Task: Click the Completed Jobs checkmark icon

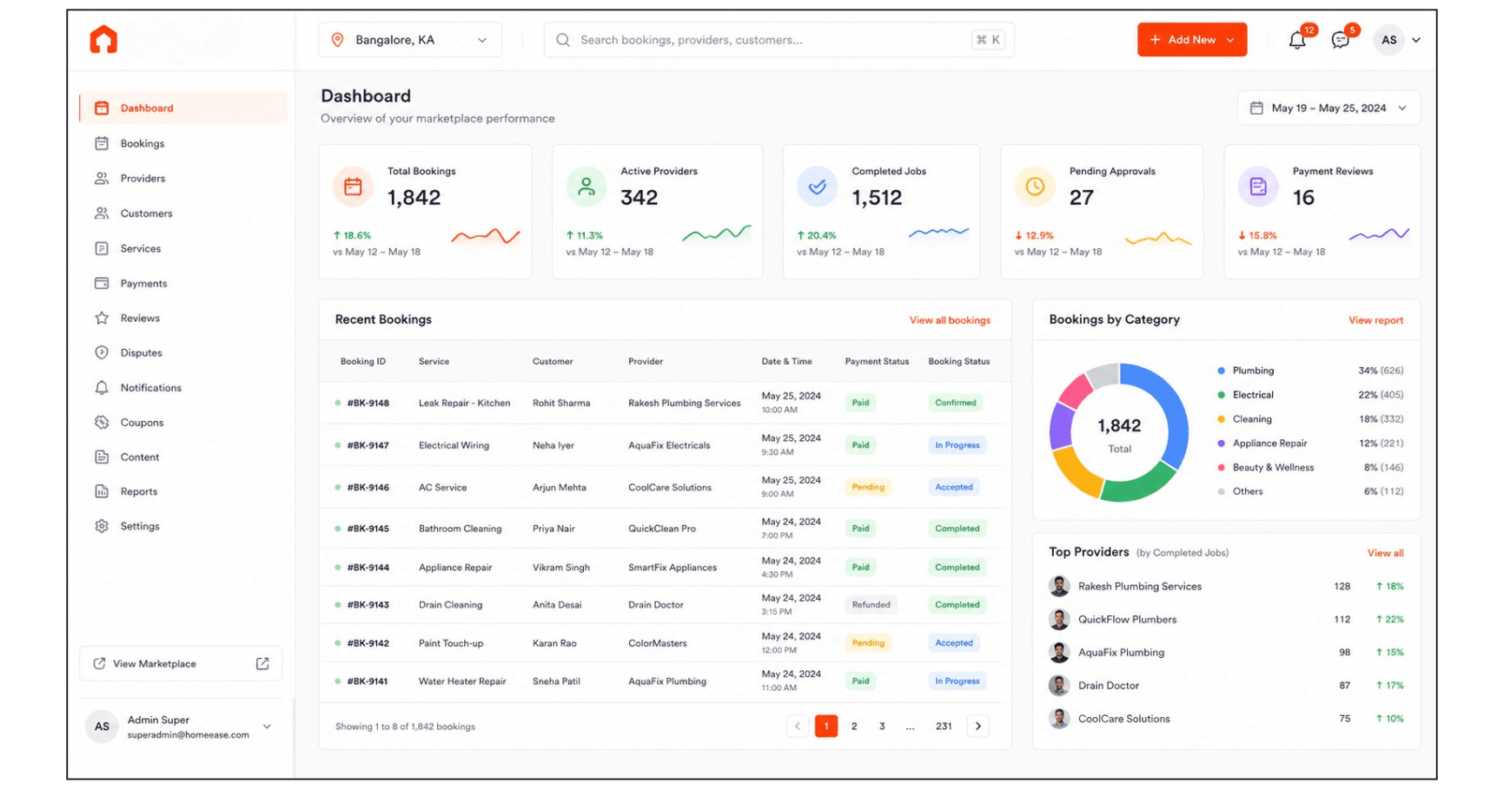Action: 818,187
